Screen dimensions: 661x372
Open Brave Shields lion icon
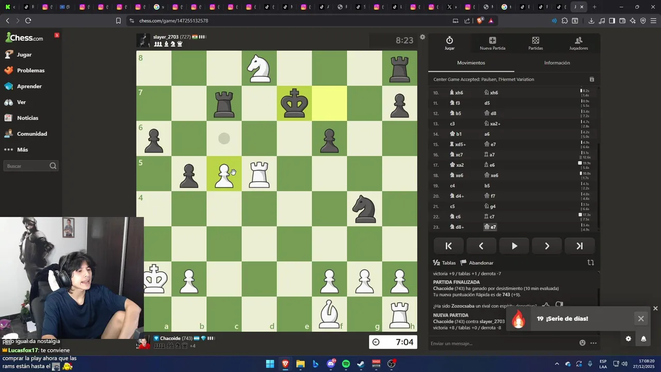480,21
